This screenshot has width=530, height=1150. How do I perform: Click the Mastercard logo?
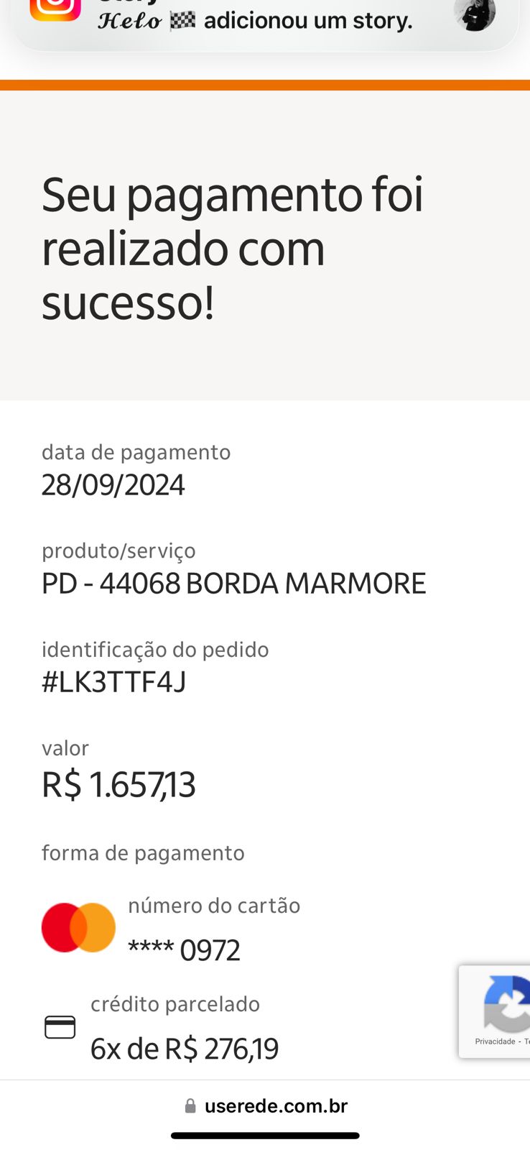[x=78, y=927]
